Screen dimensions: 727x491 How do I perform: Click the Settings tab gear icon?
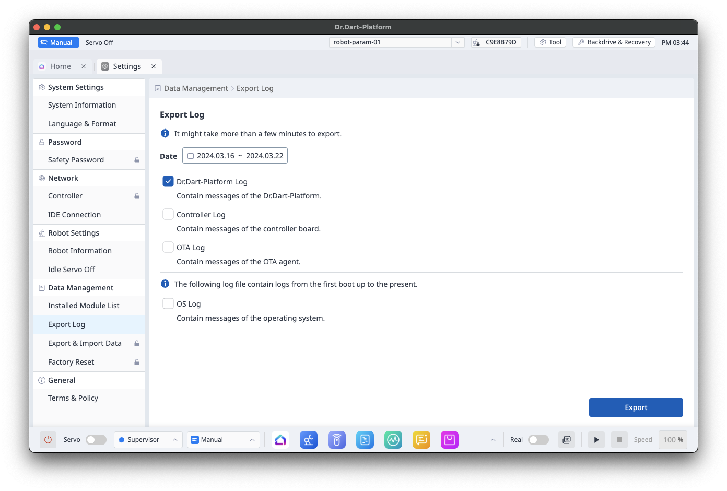(x=105, y=66)
